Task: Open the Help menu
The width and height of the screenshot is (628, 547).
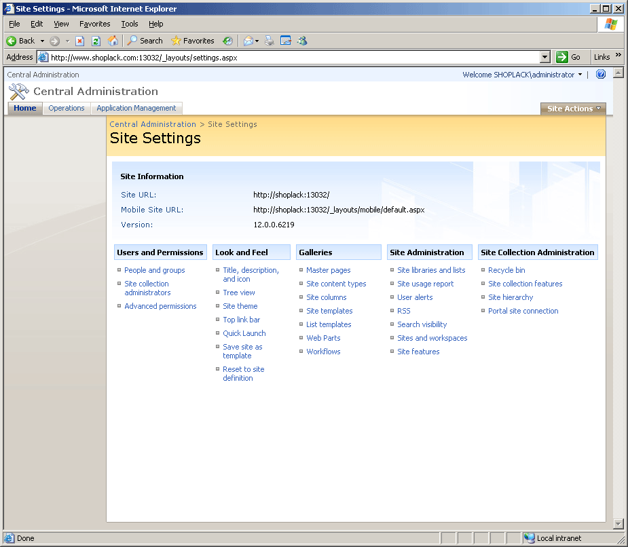Action: [155, 24]
